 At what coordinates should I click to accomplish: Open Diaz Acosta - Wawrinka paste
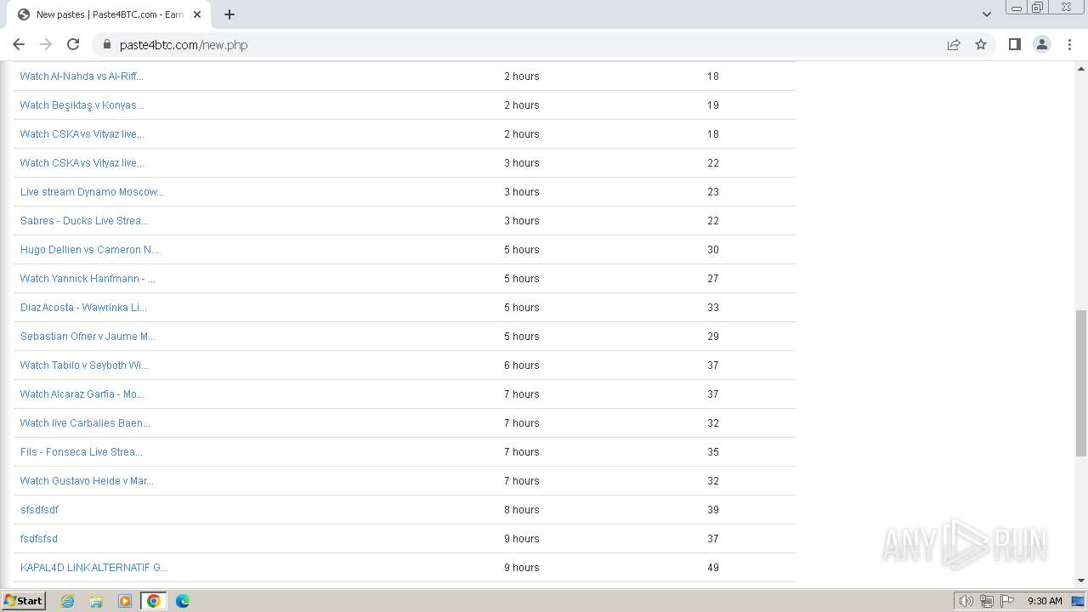pos(83,308)
